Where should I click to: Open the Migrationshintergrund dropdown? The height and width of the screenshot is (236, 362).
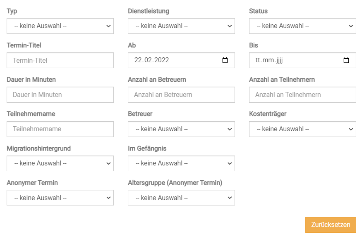click(x=60, y=163)
